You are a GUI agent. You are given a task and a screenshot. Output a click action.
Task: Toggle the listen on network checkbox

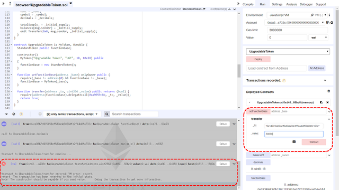click(x=40, y=114)
